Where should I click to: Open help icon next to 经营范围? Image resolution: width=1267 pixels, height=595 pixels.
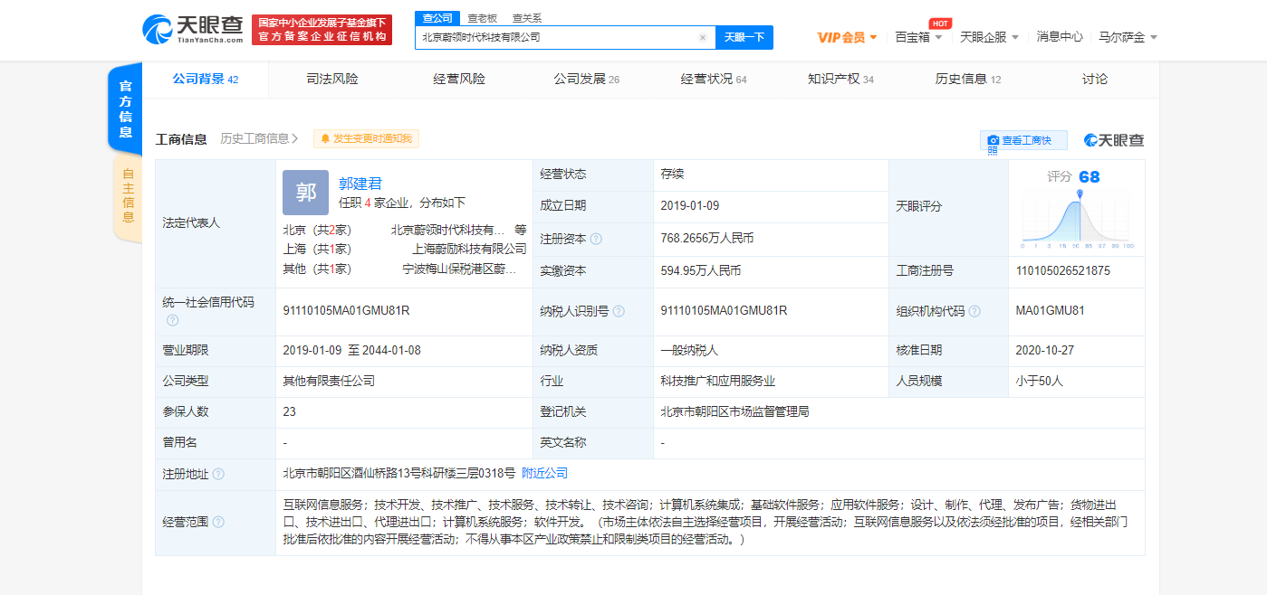pyautogui.click(x=218, y=522)
